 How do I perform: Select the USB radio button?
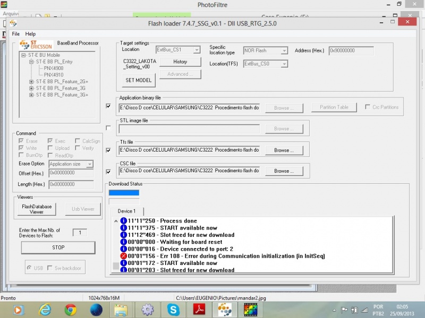click(x=29, y=268)
